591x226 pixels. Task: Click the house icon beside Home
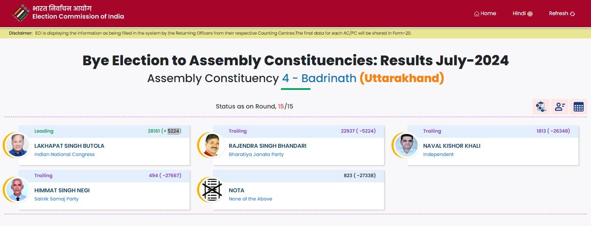tap(477, 14)
